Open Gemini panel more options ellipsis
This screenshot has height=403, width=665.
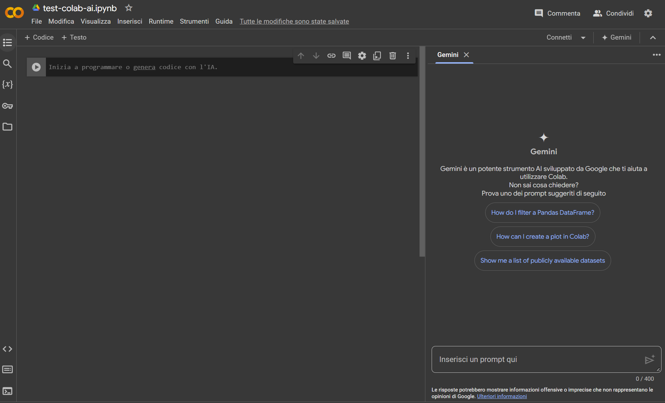[x=657, y=55]
